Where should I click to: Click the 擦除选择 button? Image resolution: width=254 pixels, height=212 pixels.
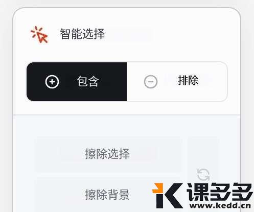(108, 154)
